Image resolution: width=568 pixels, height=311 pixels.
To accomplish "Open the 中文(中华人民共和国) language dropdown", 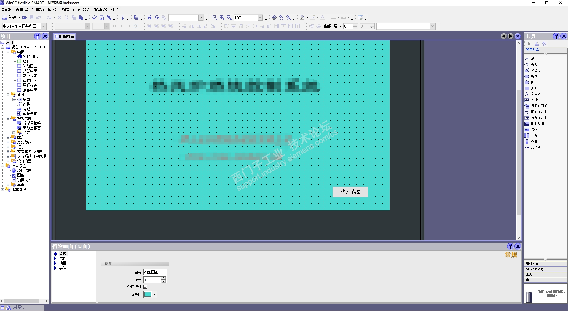I will pos(43,26).
